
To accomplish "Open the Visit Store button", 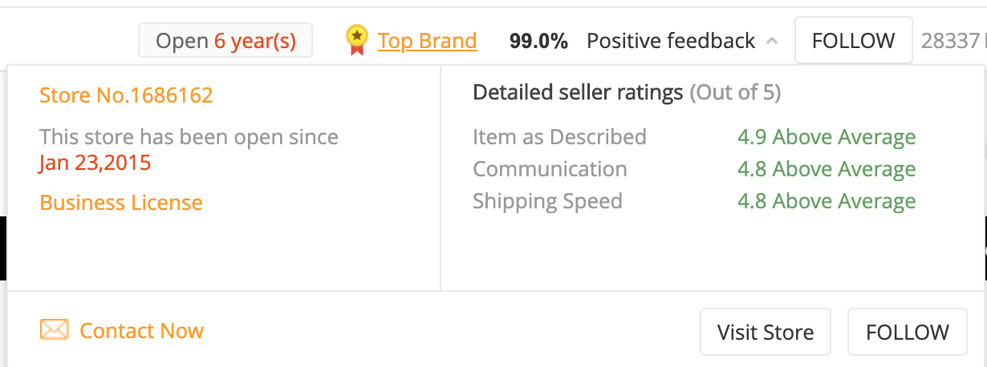I will click(x=765, y=332).
